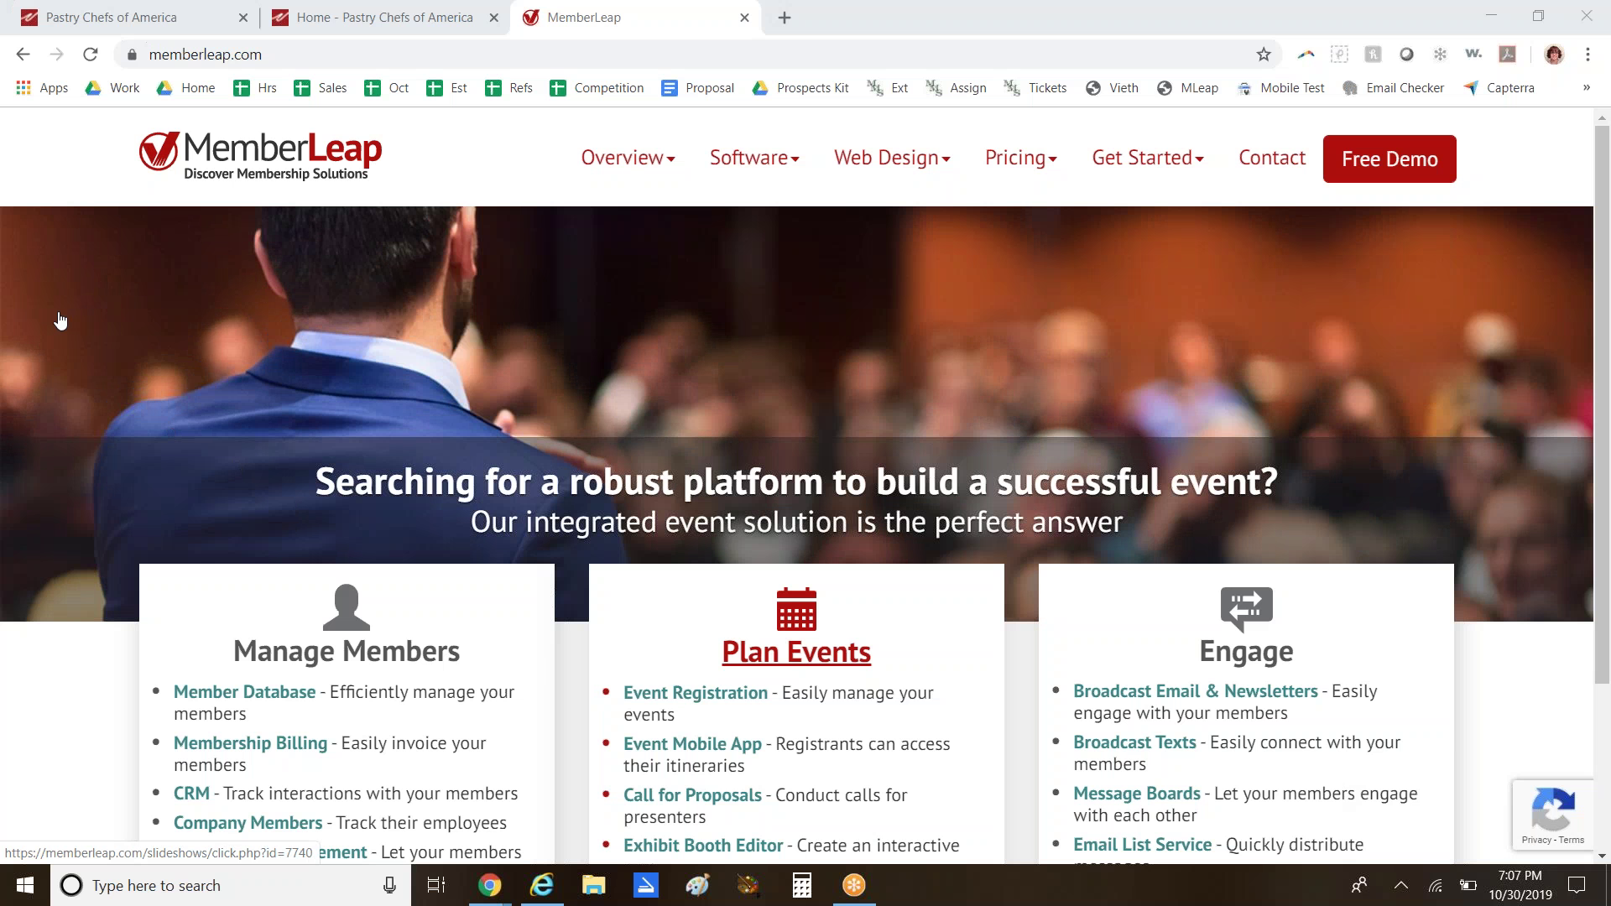Open the Company Members link
The image size is (1611, 906).
click(248, 823)
